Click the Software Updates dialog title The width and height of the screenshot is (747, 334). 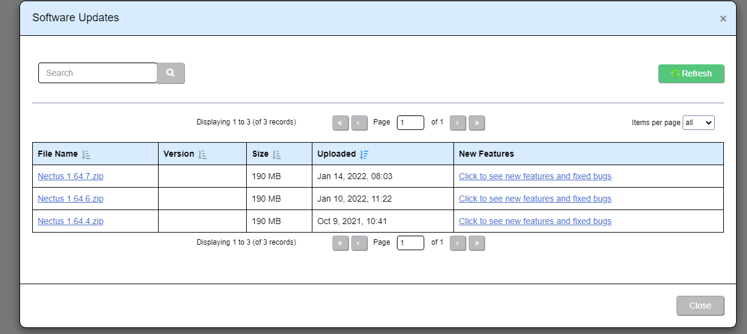click(x=75, y=18)
